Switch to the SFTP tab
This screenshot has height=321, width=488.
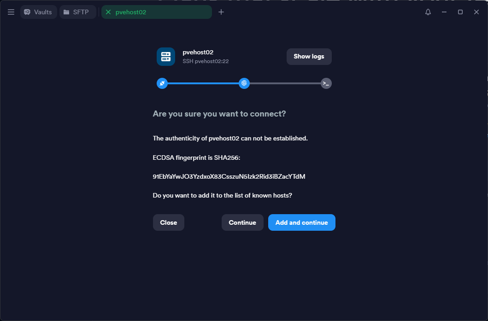tap(78, 12)
